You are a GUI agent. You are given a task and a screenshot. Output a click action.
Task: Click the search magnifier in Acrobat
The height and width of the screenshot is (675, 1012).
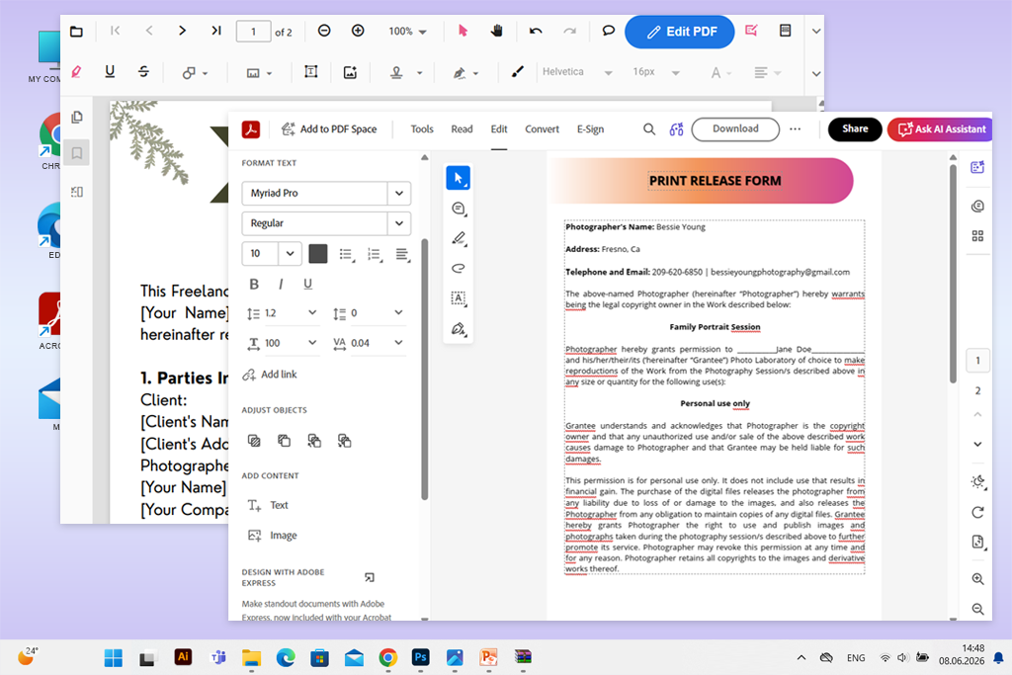point(648,129)
